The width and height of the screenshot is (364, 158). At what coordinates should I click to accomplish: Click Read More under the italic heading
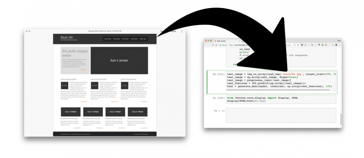[x=84, y=70]
